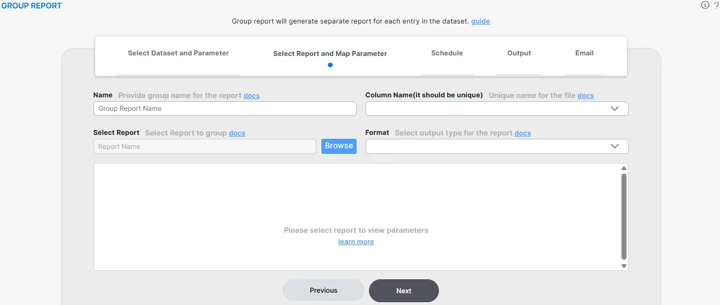Expand the Column Name dropdown

coord(497,109)
